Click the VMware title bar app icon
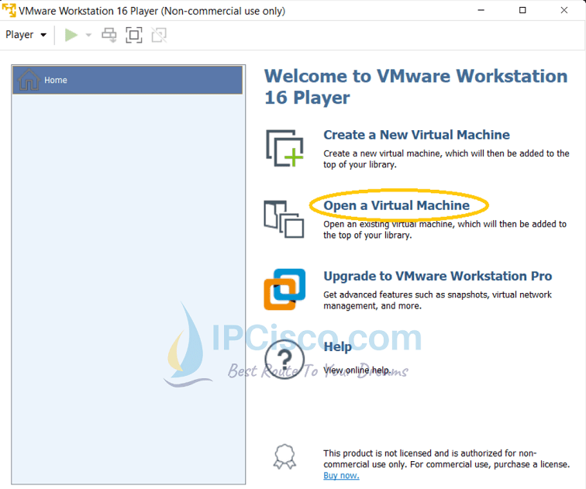This screenshot has height=489, width=586. click(9, 10)
